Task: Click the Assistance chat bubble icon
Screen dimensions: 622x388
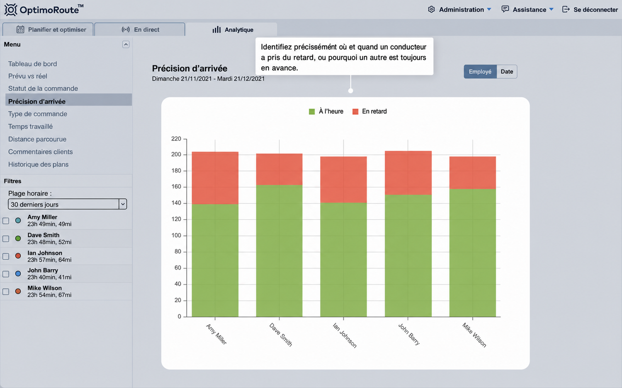Action: (x=505, y=9)
